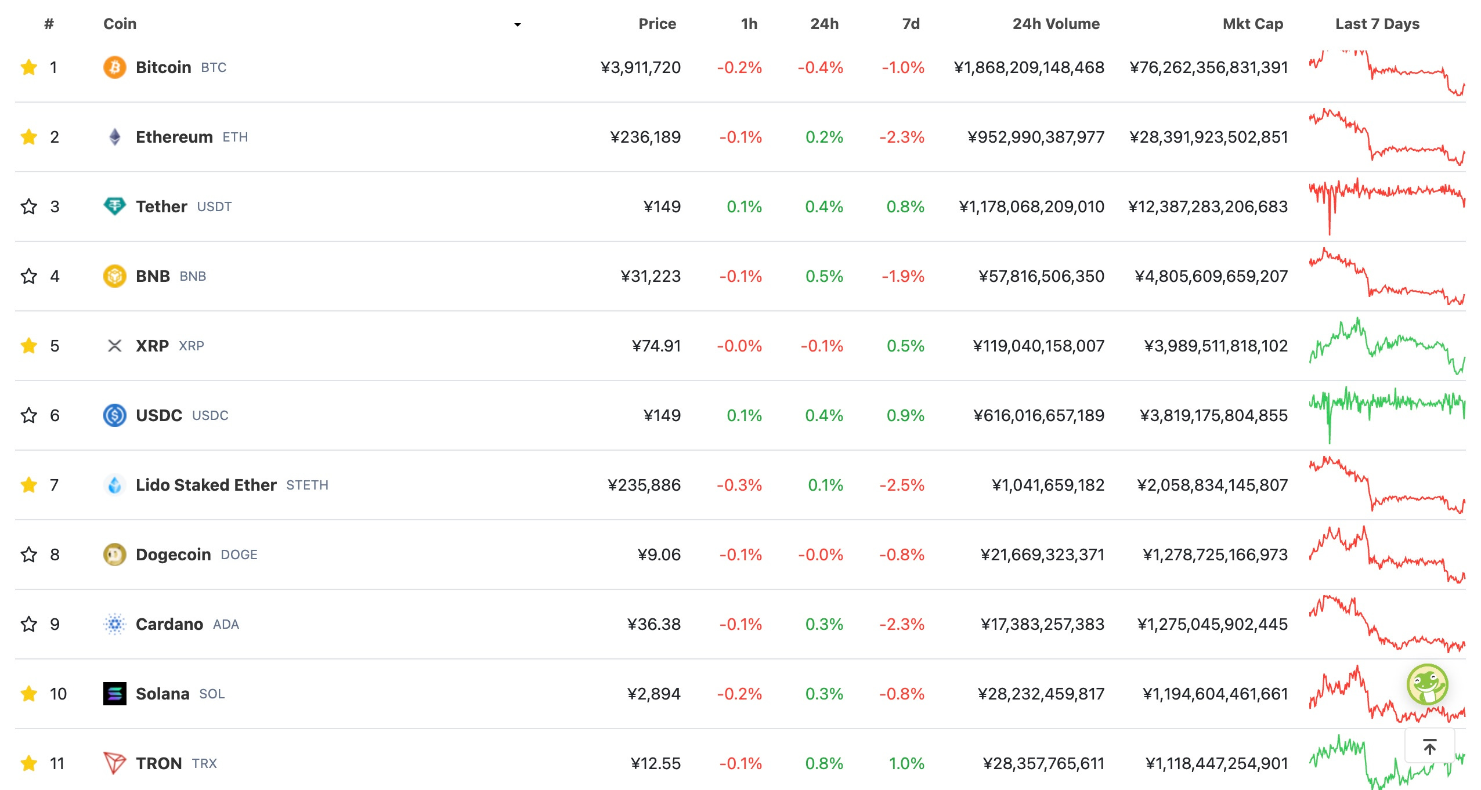Viewport: 1481px width, 790px height.
Task: Unfavorite Bitcoin with its star
Action: 29,67
